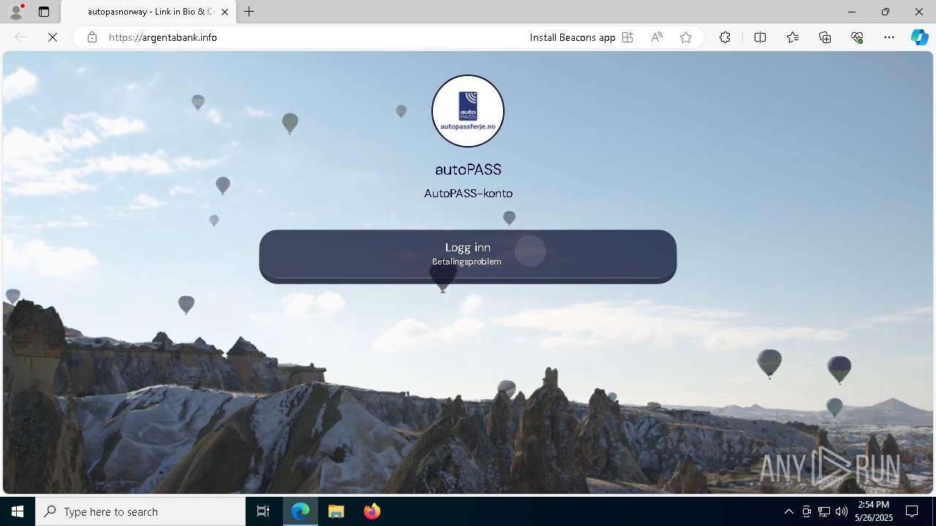This screenshot has width=936, height=526.
Task: Launch Firefox from the taskbar
Action: [x=372, y=511]
